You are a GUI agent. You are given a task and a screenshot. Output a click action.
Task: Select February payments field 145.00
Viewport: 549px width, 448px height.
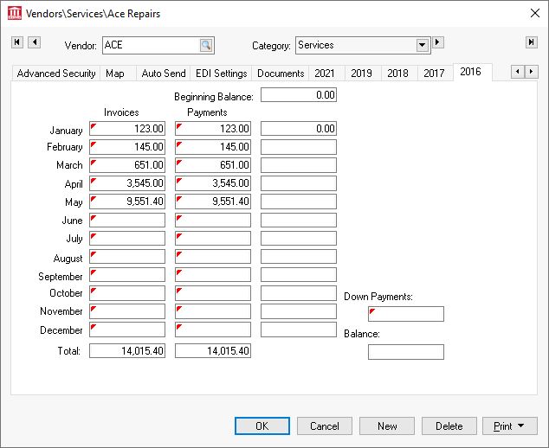pos(213,147)
